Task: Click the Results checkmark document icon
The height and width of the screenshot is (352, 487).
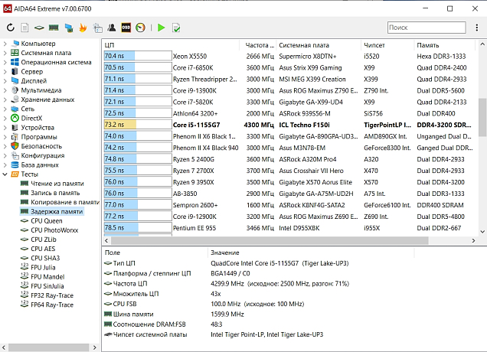Action: click(176, 28)
